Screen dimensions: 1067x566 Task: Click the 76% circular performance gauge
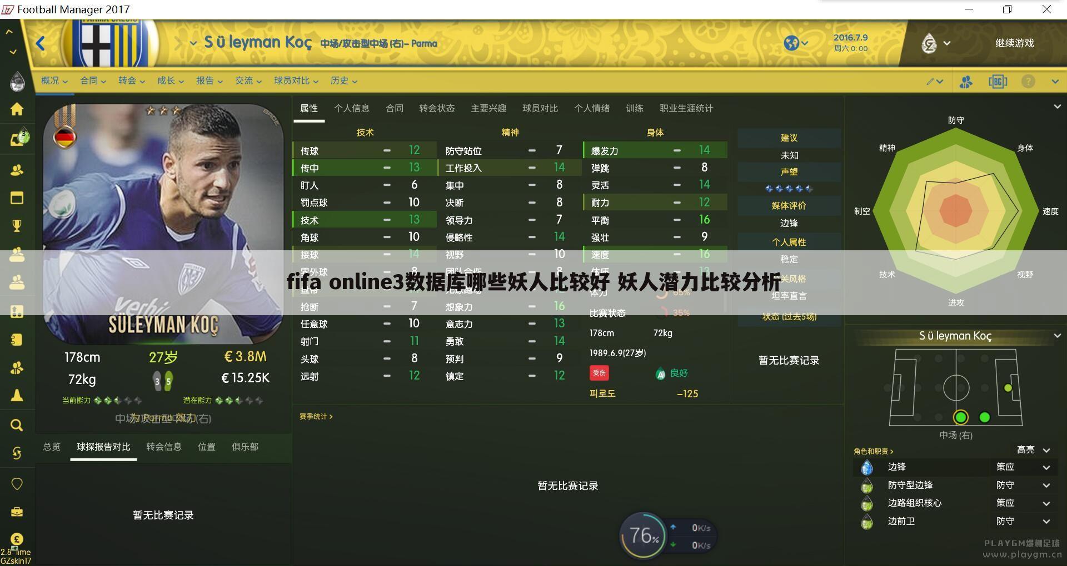pos(643,535)
